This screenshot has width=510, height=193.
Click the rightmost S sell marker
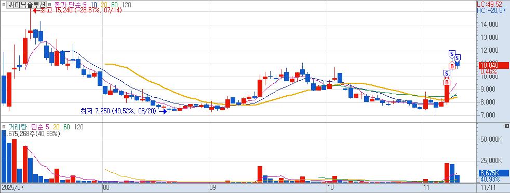(457, 58)
